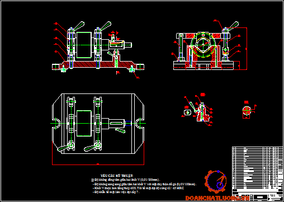Click the left U-slot on the plan view base
The image size is (284, 202).
(x=57, y=124)
